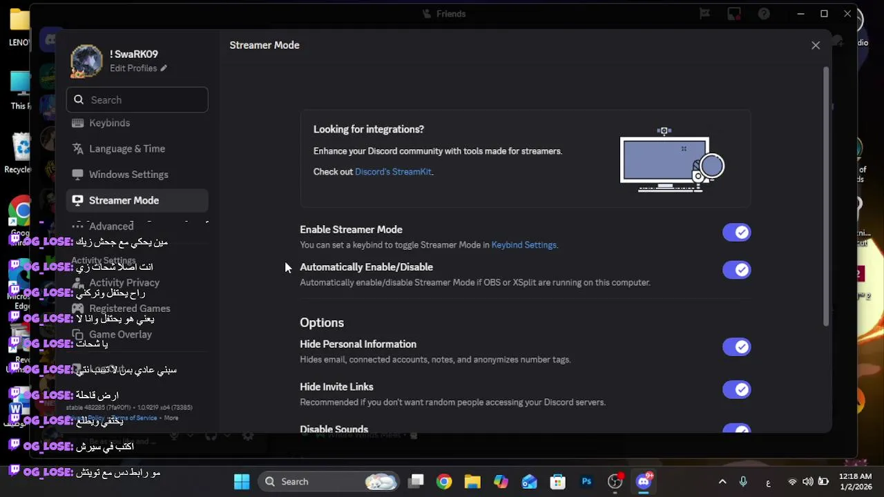Click the Advanced three-dots icon

click(x=78, y=226)
